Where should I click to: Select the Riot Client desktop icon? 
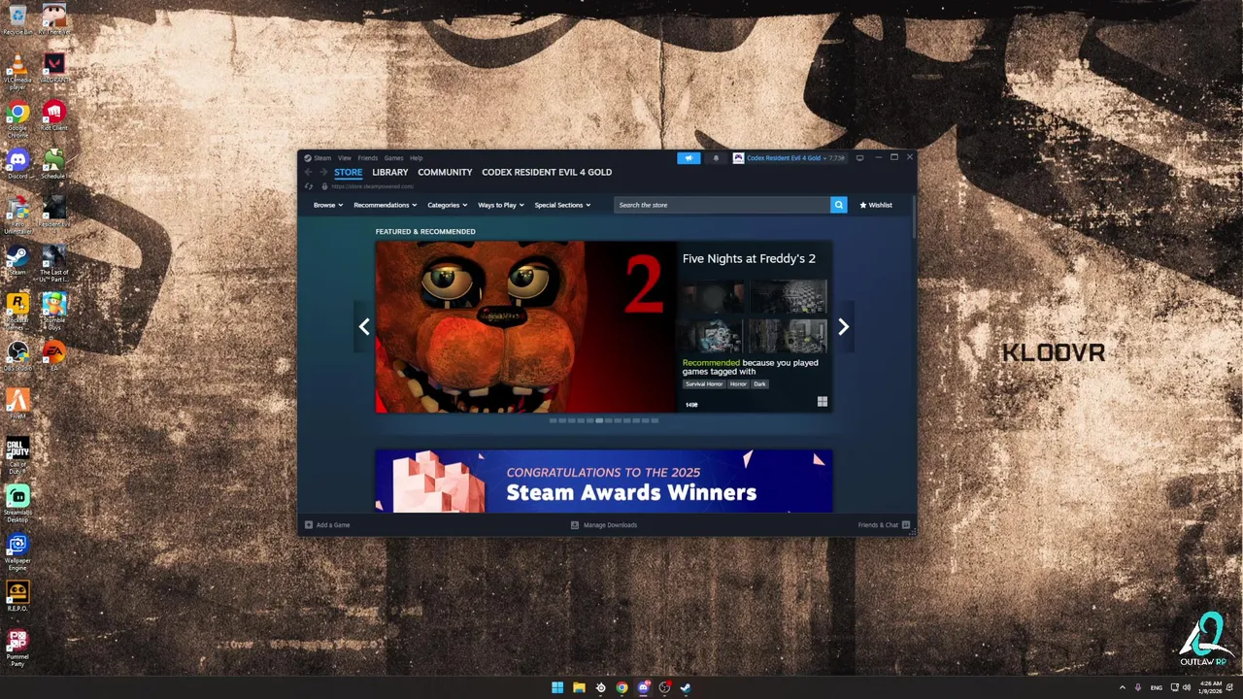click(x=54, y=116)
